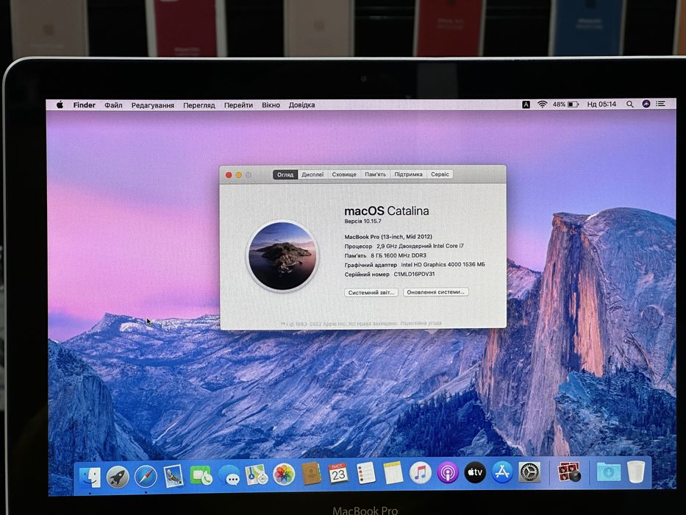
Task: Select the Огляд tab
Action: coord(285,174)
